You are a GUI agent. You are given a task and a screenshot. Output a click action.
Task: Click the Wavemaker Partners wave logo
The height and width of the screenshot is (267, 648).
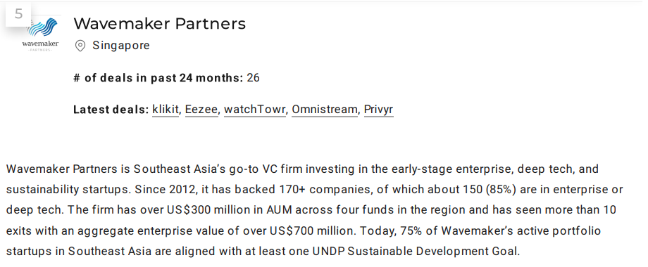point(41,34)
